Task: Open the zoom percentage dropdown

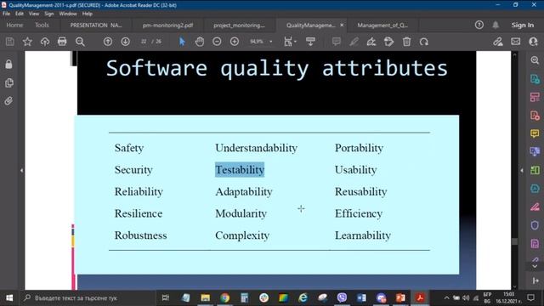Action: pos(270,42)
